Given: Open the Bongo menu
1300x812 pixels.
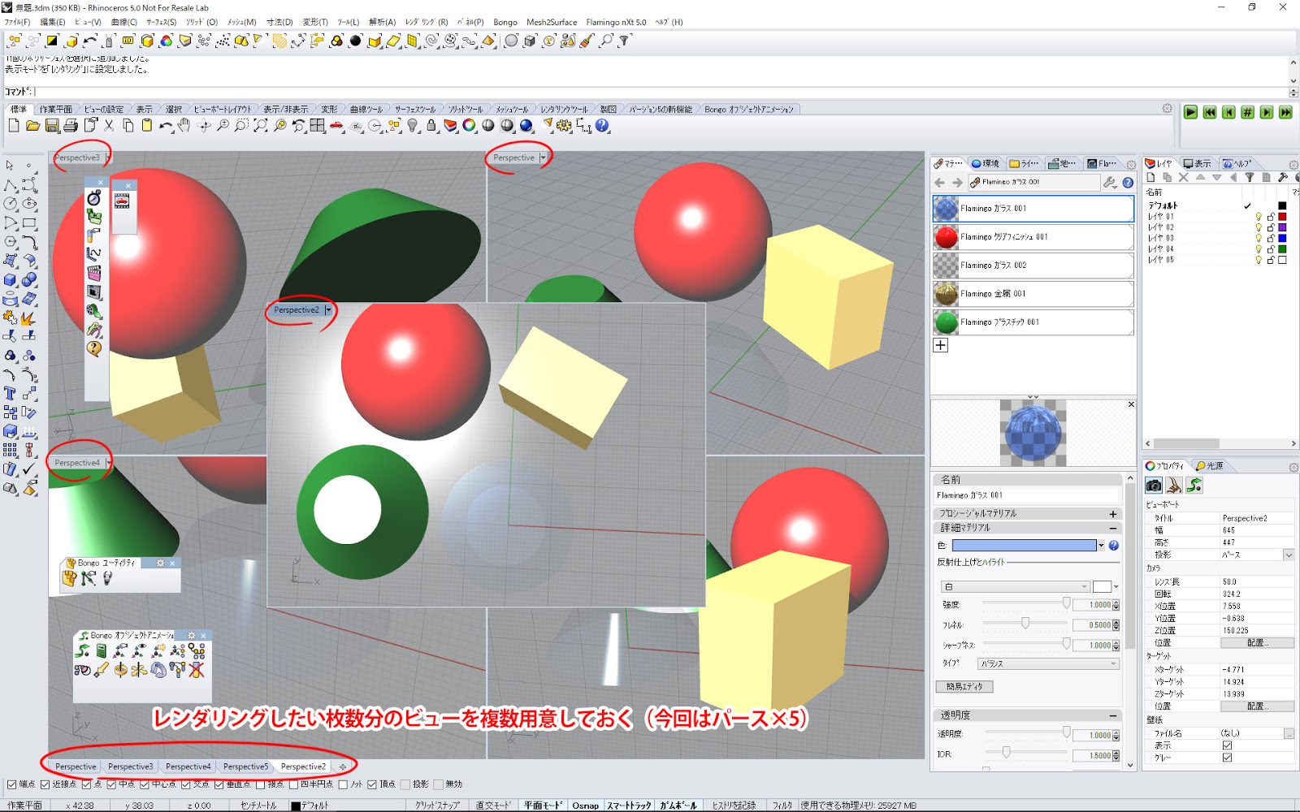Looking at the screenshot, I should point(505,22).
